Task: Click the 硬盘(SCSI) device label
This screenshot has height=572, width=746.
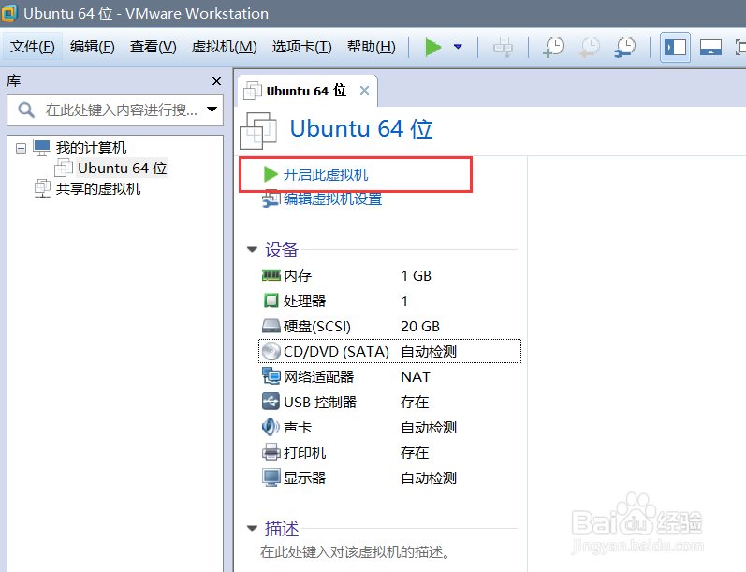Action: pyautogui.click(x=317, y=327)
